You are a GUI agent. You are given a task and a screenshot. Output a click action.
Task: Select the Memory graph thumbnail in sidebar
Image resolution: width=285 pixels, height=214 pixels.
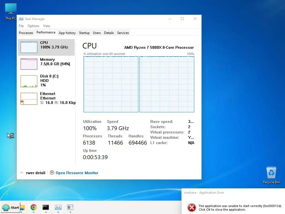(29, 64)
